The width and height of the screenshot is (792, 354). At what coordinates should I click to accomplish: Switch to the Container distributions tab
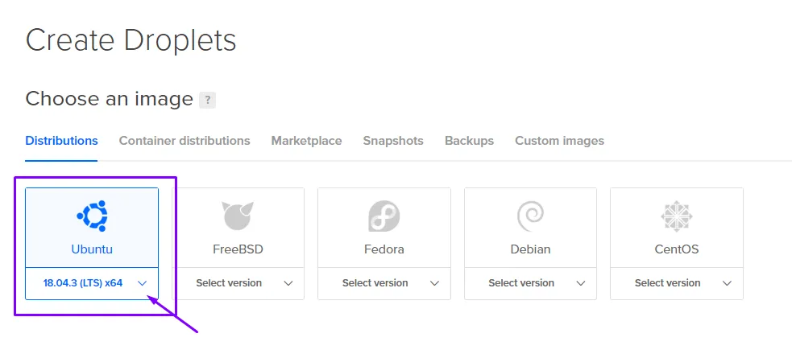(185, 141)
